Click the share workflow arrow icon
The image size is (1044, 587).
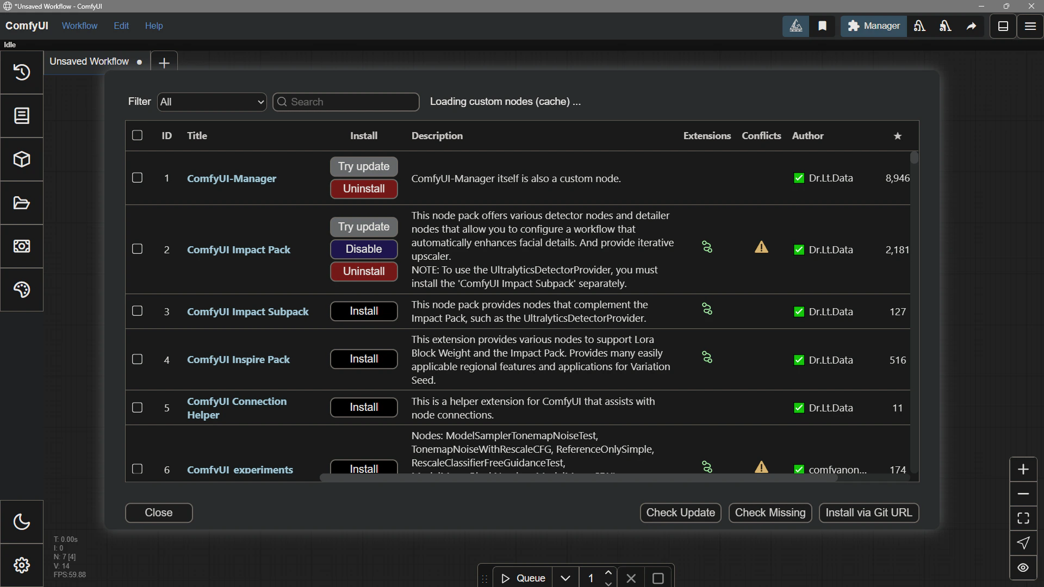[971, 26]
